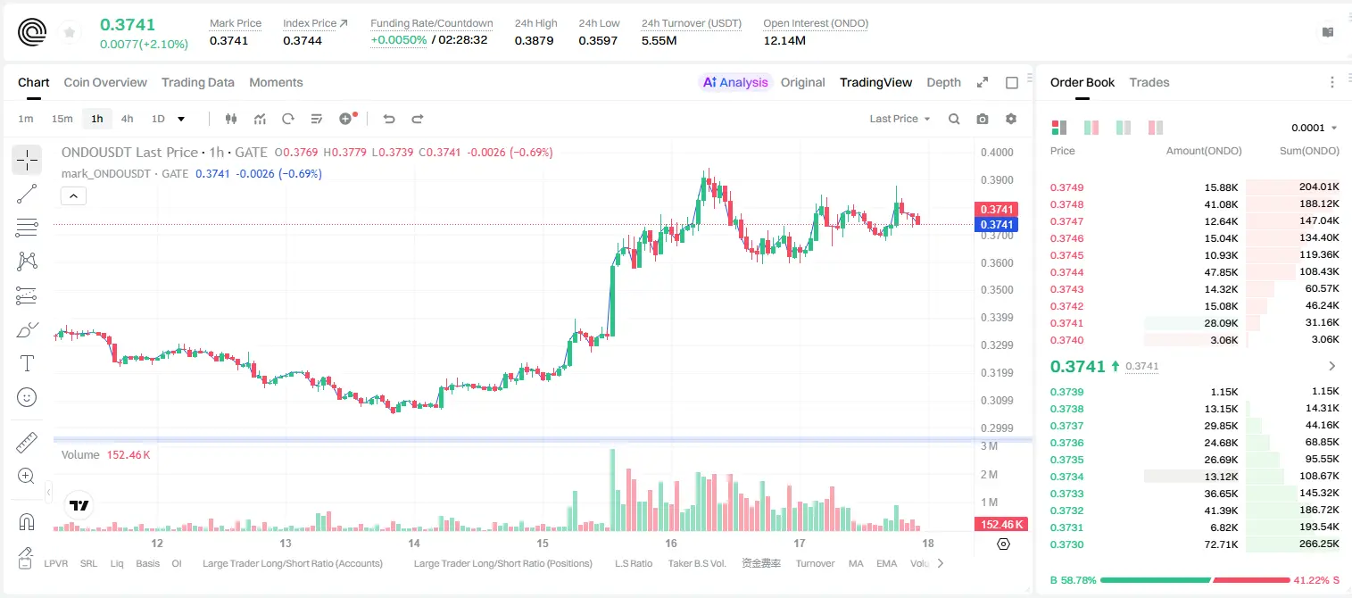Add coin to favorites star
The height and width of the screenshot is (598, 1352).
point(70,33)
